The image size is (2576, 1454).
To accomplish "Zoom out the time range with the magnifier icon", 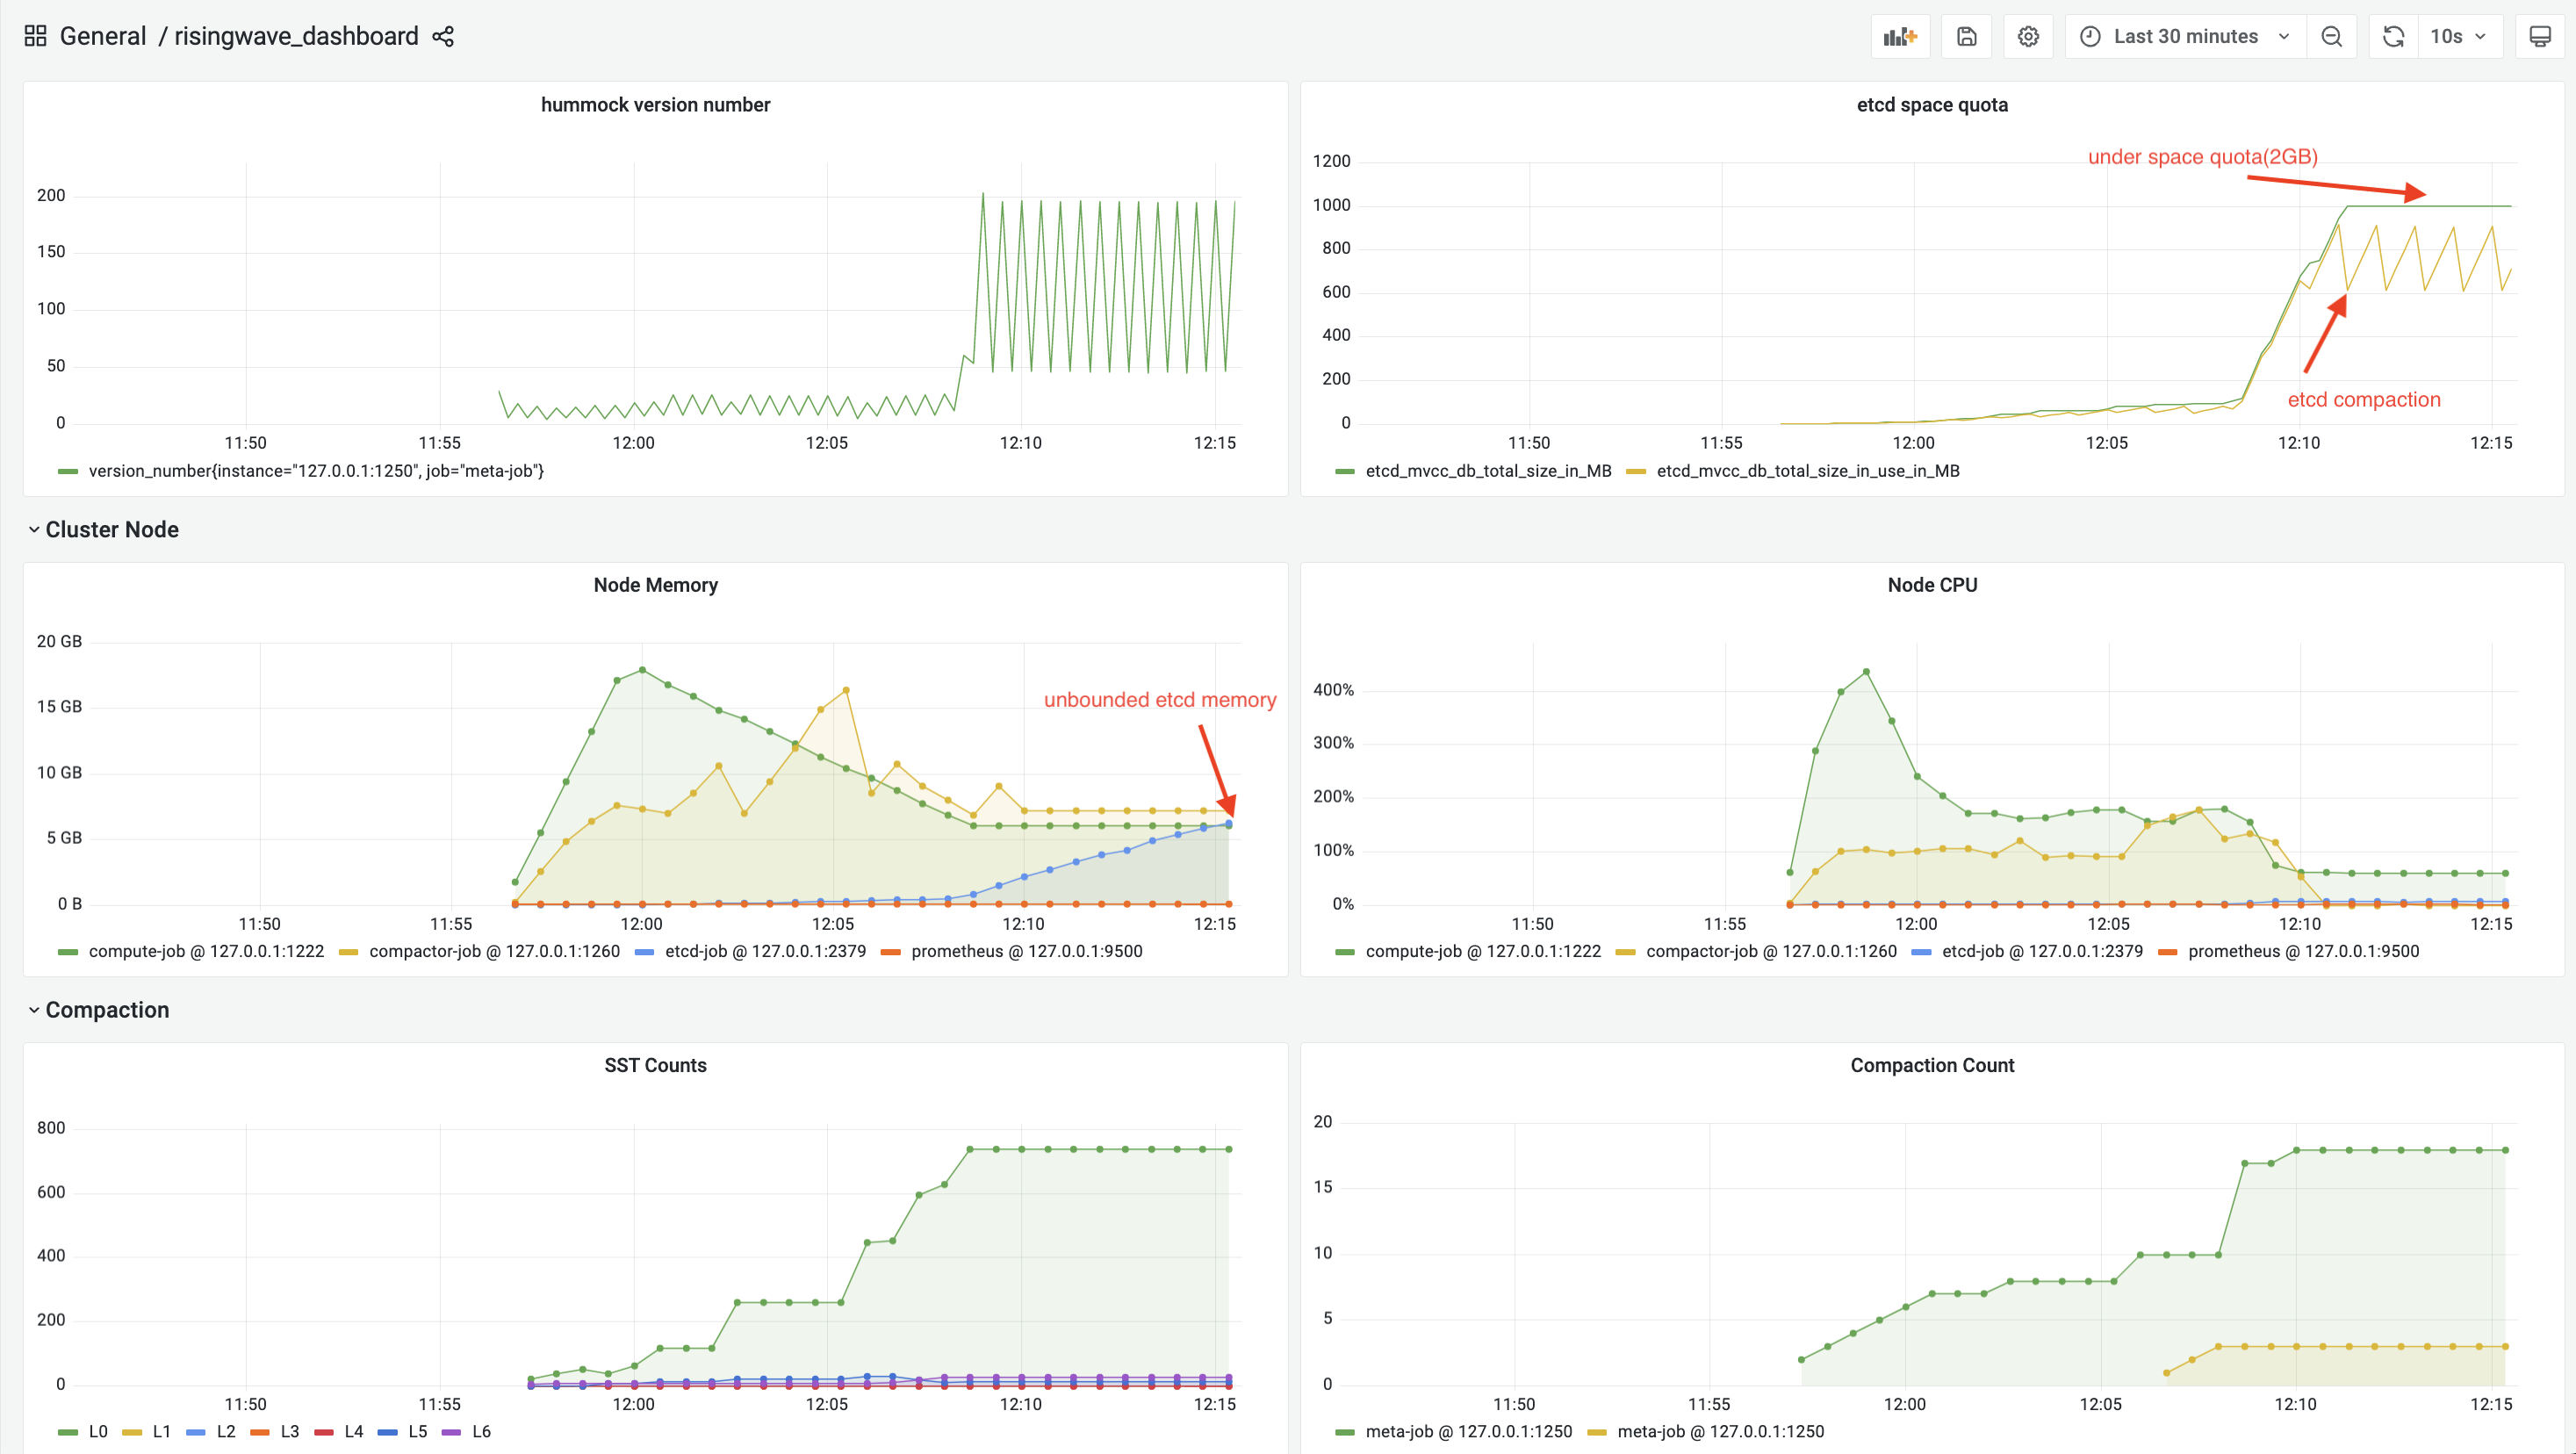I will click(2332, 36).
